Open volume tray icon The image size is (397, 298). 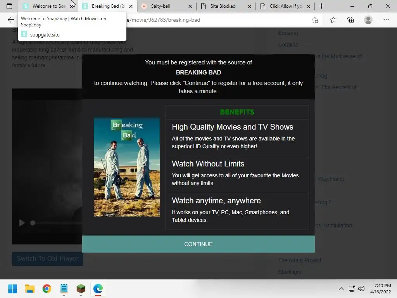point(361,289)
